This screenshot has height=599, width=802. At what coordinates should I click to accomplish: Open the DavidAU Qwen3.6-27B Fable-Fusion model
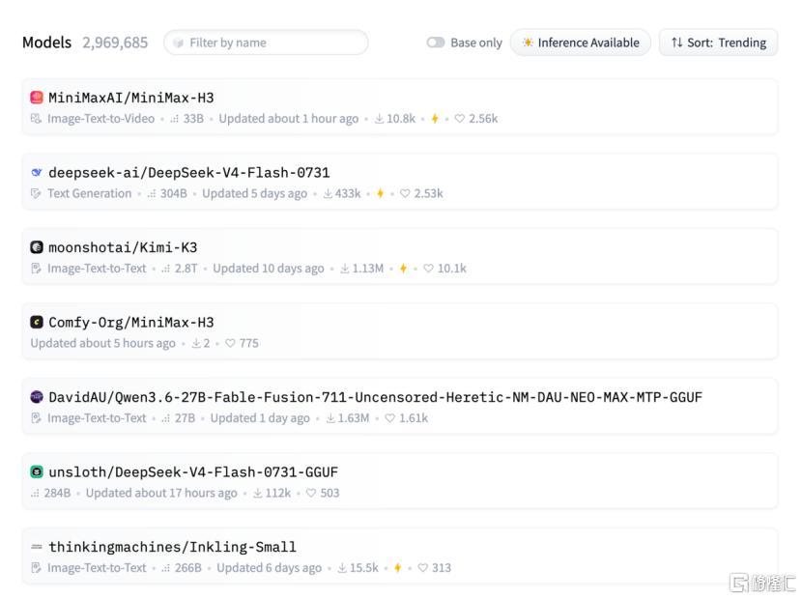[375, 397]
